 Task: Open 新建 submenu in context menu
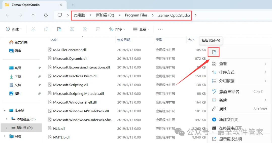(x=240, y=100)
